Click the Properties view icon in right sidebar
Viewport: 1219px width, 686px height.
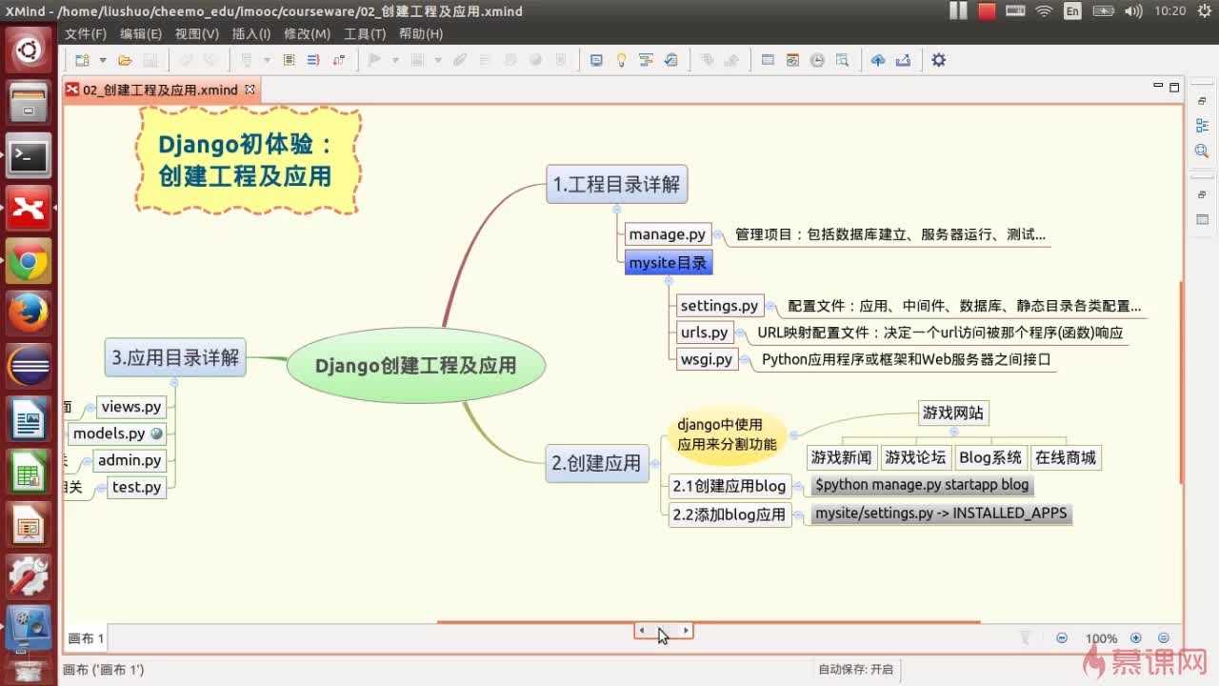click(1202, 219)
